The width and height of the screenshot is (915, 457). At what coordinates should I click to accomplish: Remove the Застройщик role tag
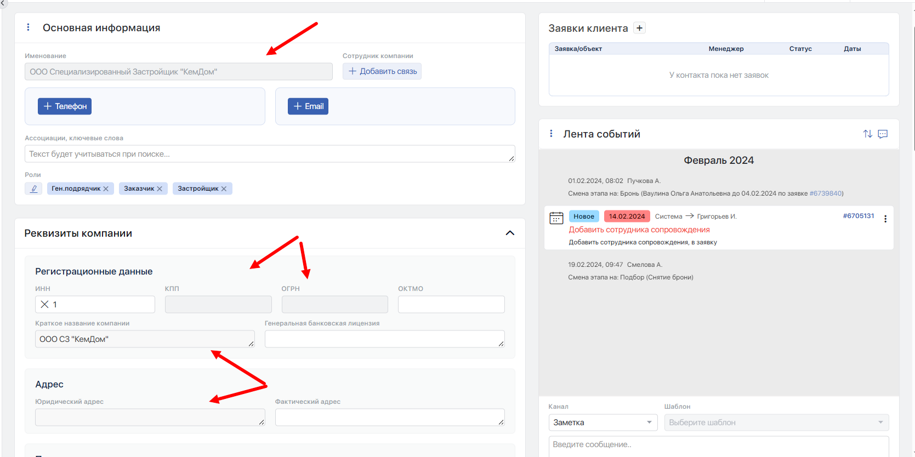(224, 188)
